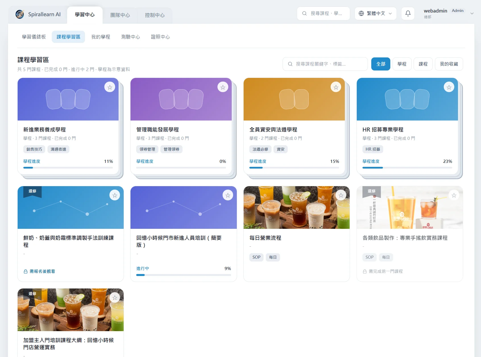Viewport: 481px width, 357px height.
Task: Favorite the 新進業務養成學程 card with its star
Action: point(110,87)
